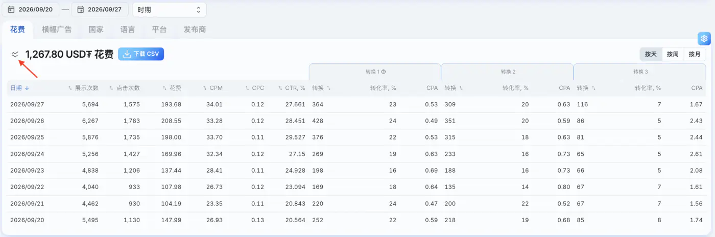Click the 2026/09/21 date row
The image size is (715, 237).
tap(357, 204)
